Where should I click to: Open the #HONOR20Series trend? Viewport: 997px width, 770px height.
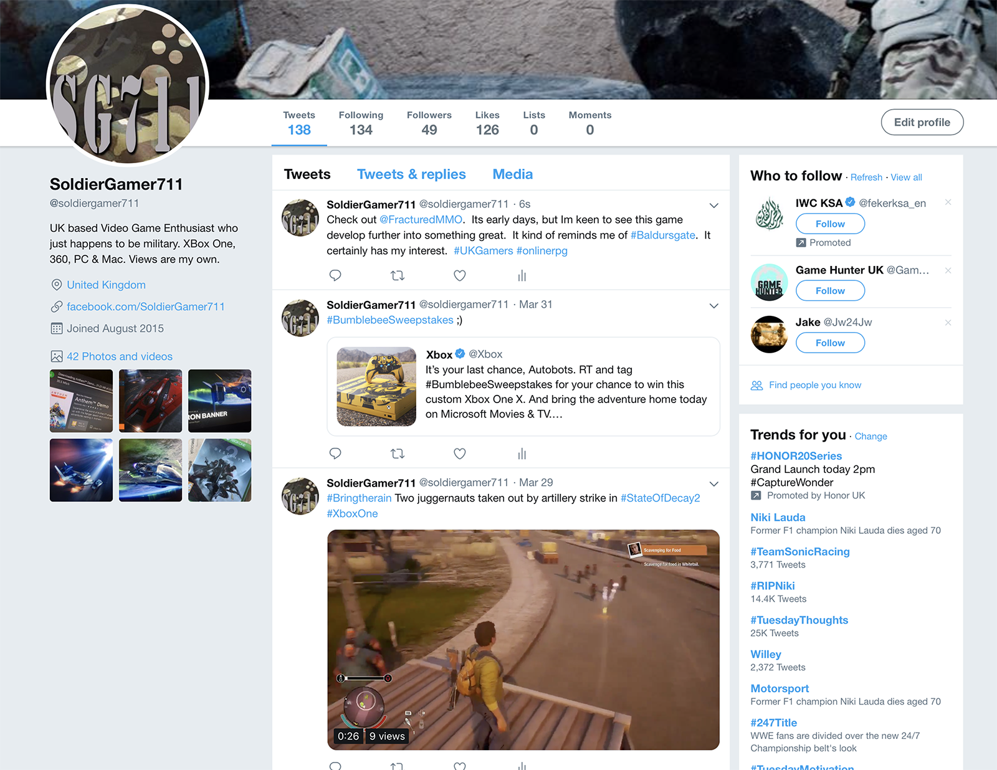(796, 456)
